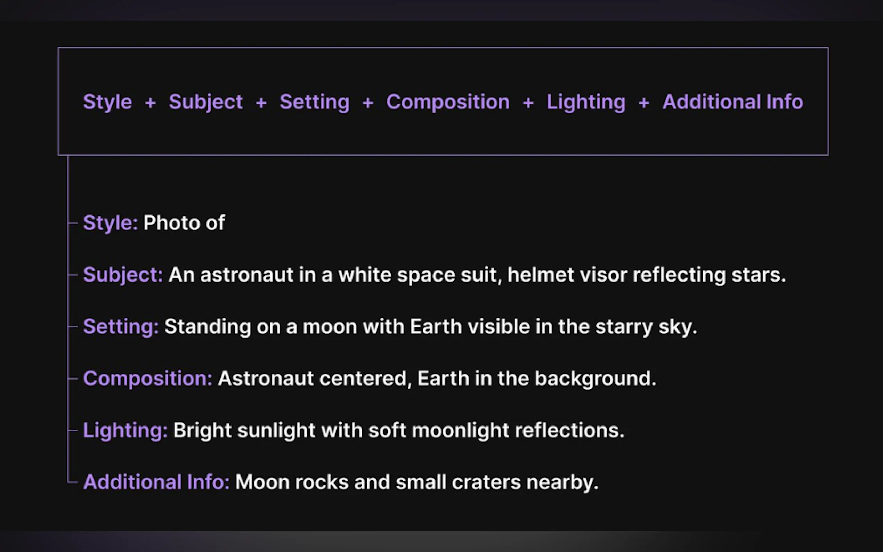The height and width of the screenshot is (552, 883).
Task: Click "Subject" in the top formula box
Action: click(x=205, y=102)
